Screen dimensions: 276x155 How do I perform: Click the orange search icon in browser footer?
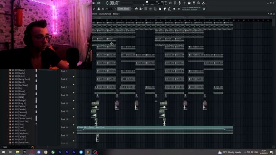click(x=33, y=147)
